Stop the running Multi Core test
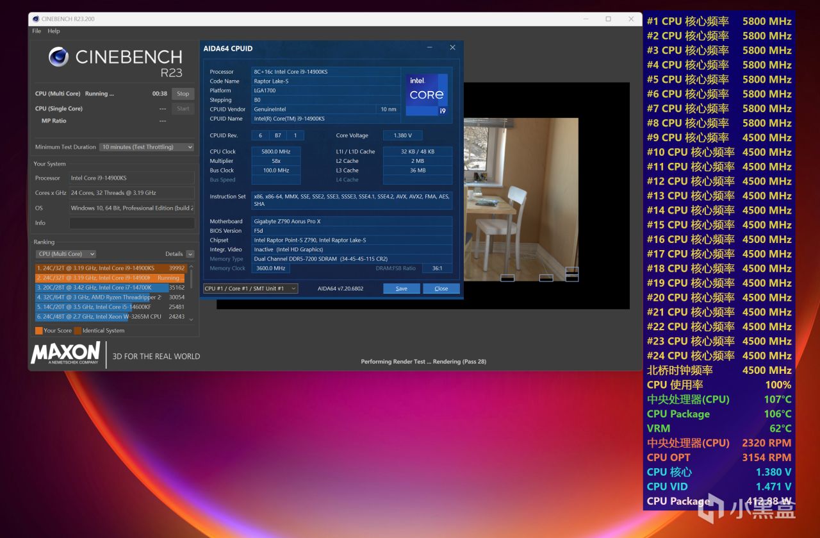Screen dimensions: 820x538 point(183,94)
